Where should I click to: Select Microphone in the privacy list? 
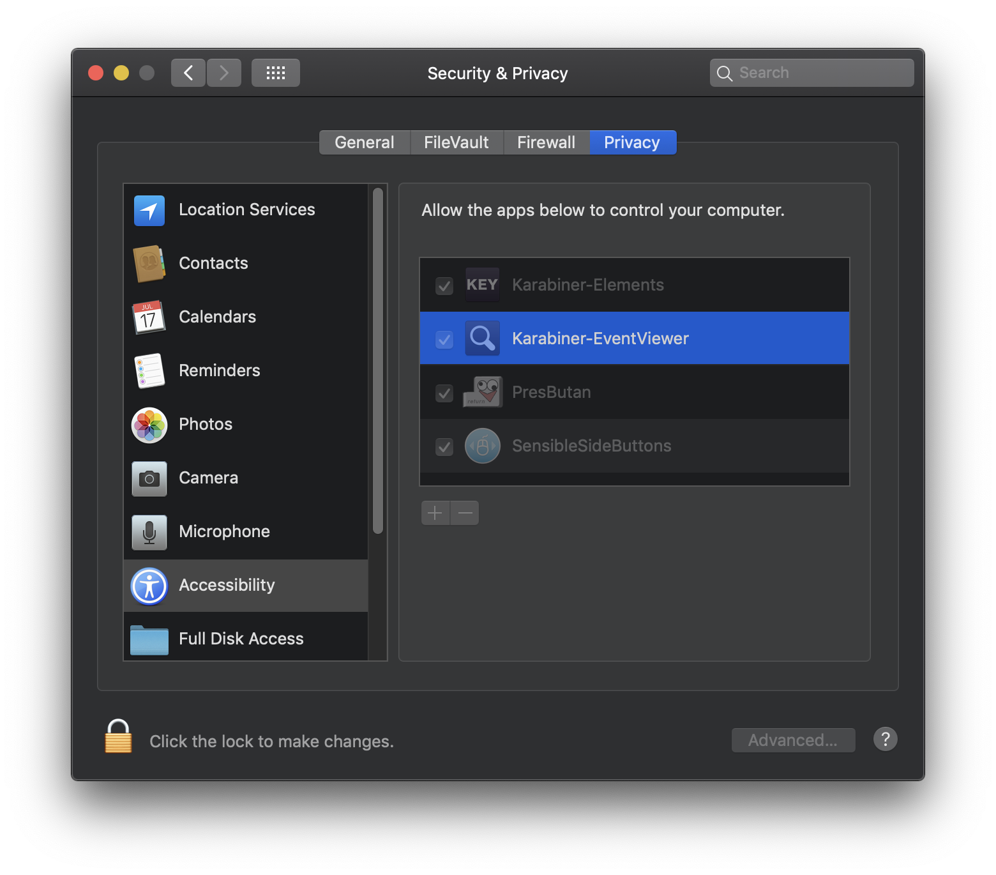(246, 532)
